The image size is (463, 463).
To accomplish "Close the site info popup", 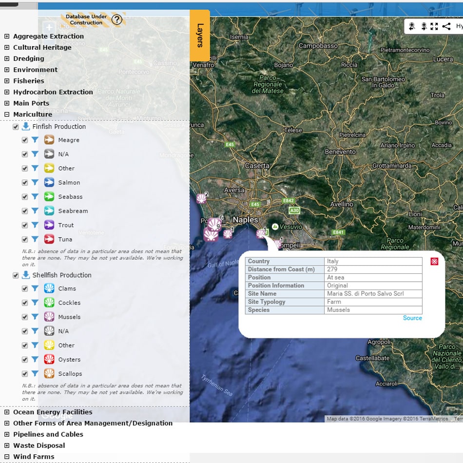I will [x=434, y=262].
